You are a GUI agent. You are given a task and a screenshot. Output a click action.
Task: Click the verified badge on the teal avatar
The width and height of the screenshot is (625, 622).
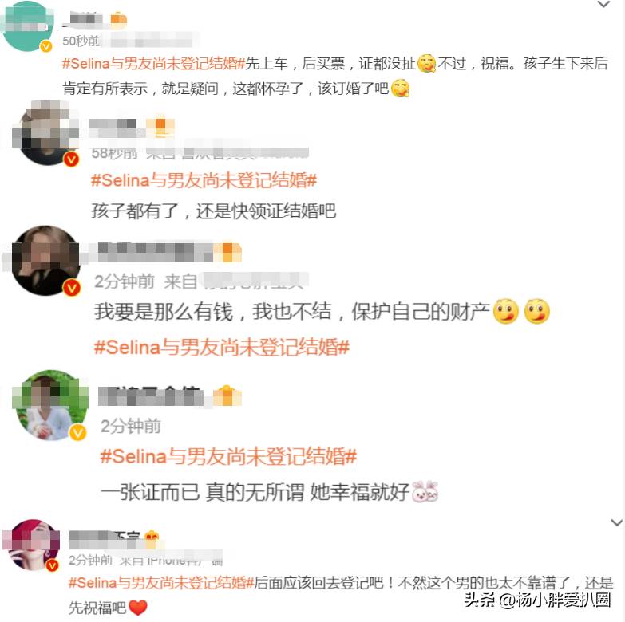point(46,46)
